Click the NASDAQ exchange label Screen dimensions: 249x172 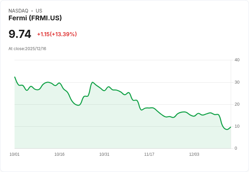pos(18,11)
